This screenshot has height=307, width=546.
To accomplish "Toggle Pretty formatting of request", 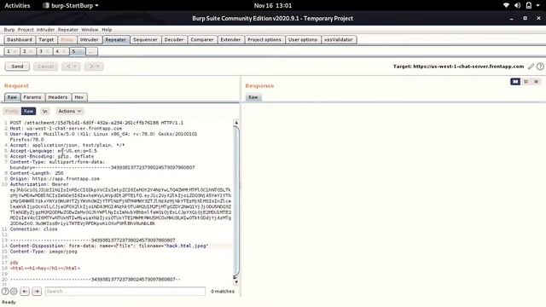I will coord(11,111).
